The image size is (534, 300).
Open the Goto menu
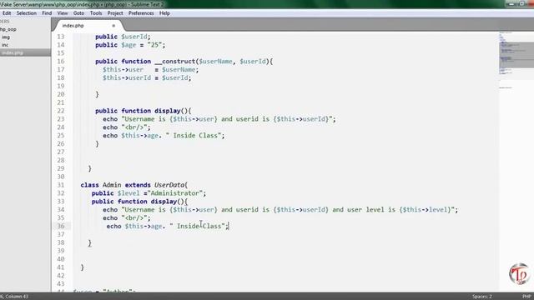[x=78, y=13]
